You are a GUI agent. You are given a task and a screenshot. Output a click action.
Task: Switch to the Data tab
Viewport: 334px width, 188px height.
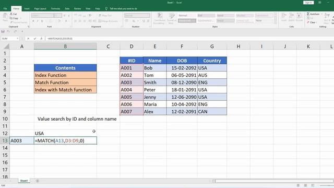(67, 8)
